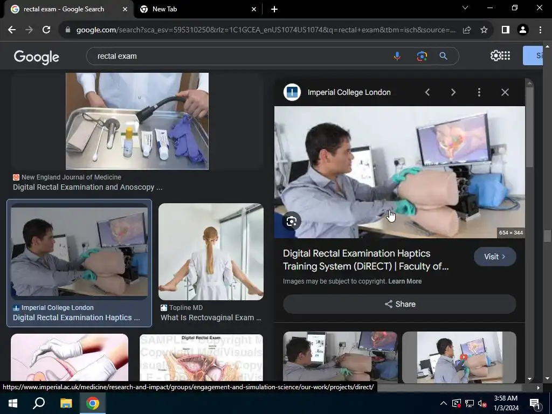The width and height of the screenshot is (552, 414).
Task: Click the preview panel scrollbar thumb
Action: [x=529, y=127]
